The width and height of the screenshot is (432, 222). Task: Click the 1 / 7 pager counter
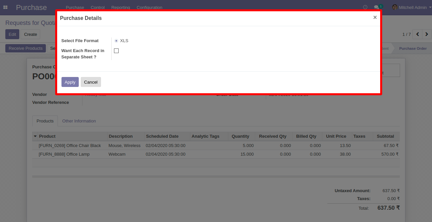406,34
